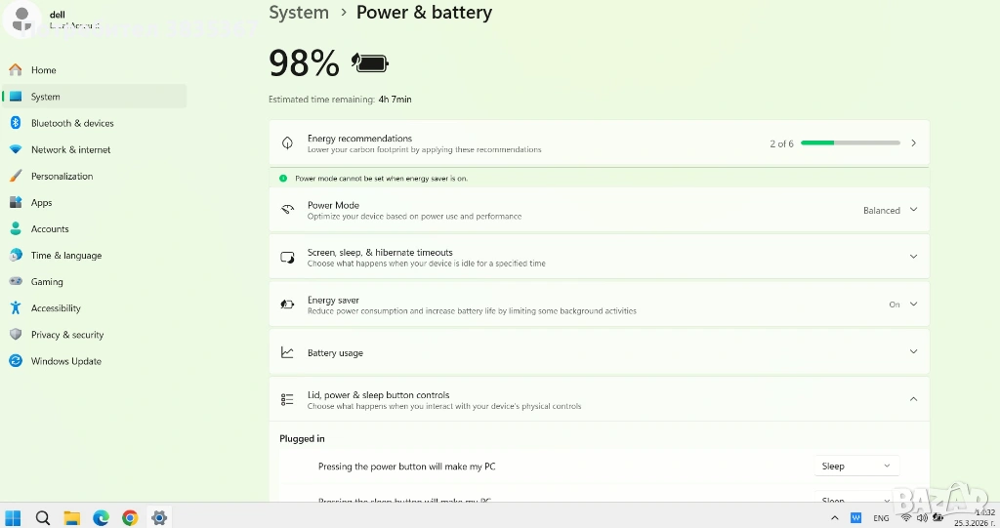
Task: Open Microsoft Edge from the taskbar
Action: click(101, 517)
